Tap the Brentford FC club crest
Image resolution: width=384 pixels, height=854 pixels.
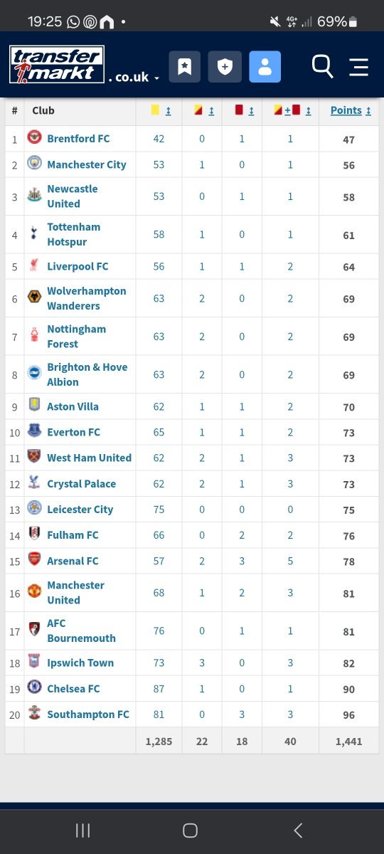[35, 138]
